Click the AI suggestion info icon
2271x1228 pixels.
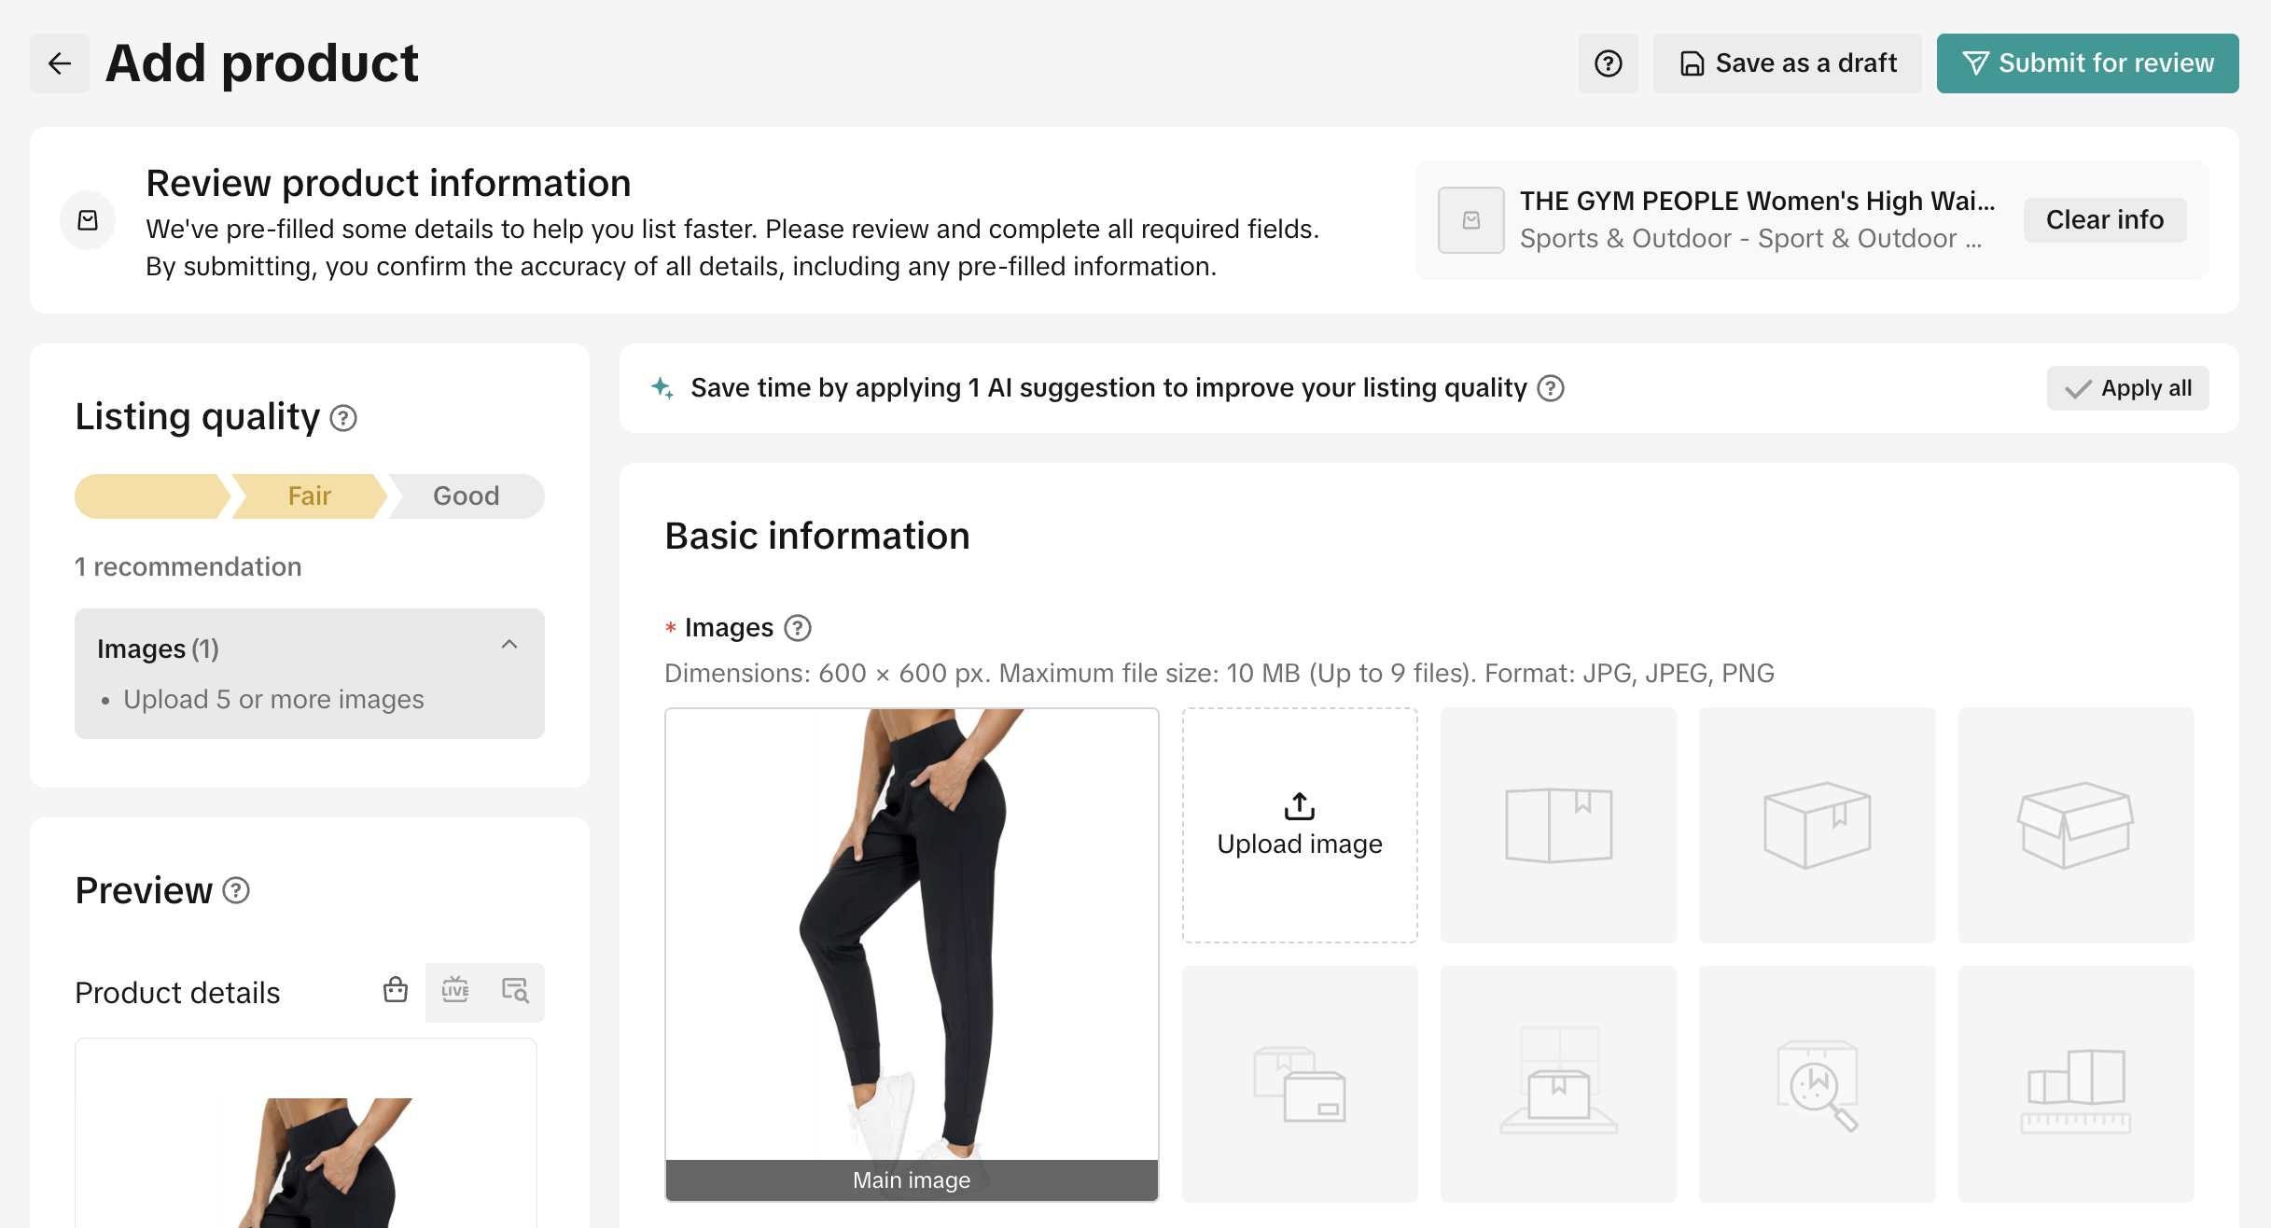(x=1551, y=388)
